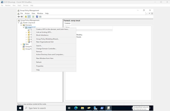170x111 pixels.
Task: Collapse the Domains tree node
Action: pyautogui.click(x=21, y=25)
